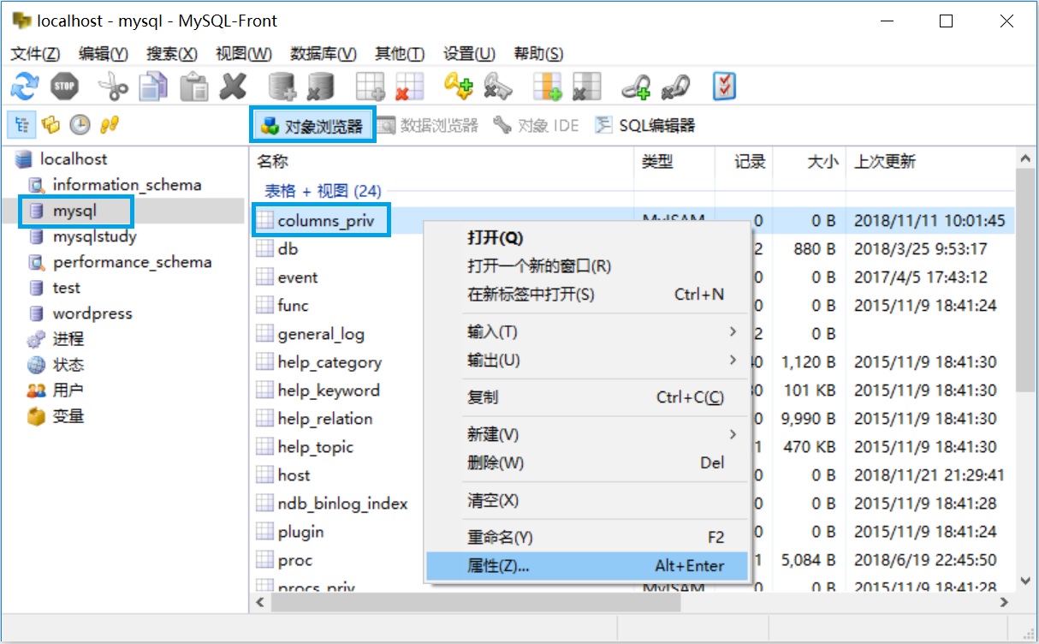The image size is (1039, 644).
Task: Expand the 新建(V) submenu
Action: click(x=586, y=434)
